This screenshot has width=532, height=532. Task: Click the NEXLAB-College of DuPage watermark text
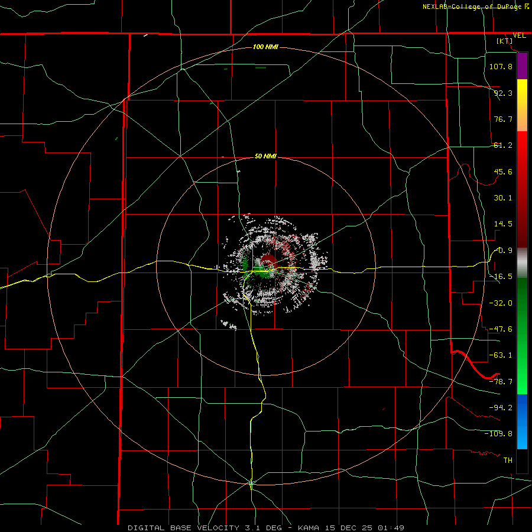coord(476,7)
